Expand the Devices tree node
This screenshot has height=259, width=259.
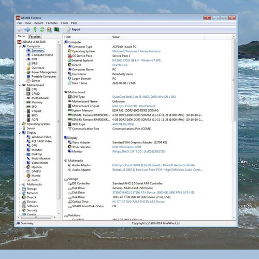[20, 202]
